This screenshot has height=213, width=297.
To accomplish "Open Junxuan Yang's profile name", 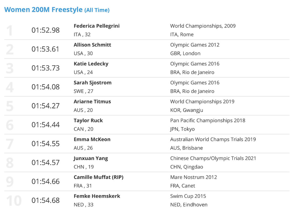I will coord(91,158).
